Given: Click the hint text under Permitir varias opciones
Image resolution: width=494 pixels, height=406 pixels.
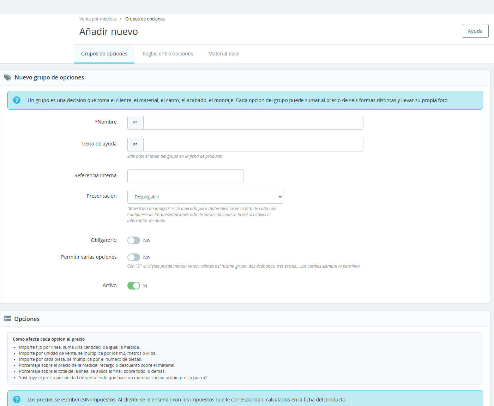Looking at the screenshot, I should pyautogui.click(x=244, y=266).
